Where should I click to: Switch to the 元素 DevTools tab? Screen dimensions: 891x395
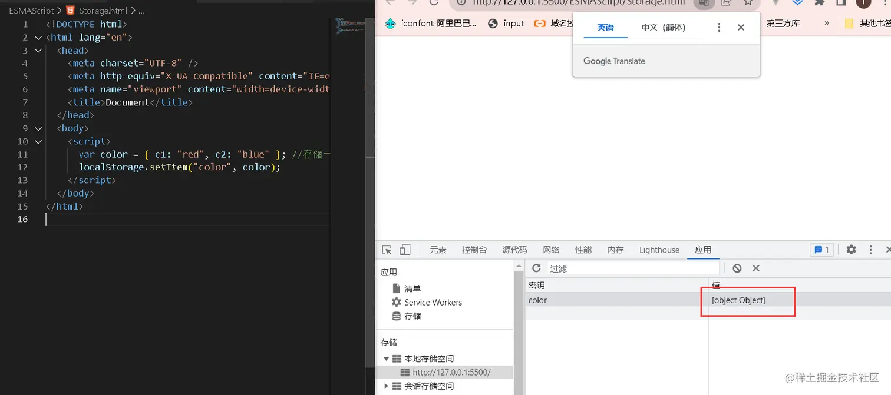click(x=438, y=250)
